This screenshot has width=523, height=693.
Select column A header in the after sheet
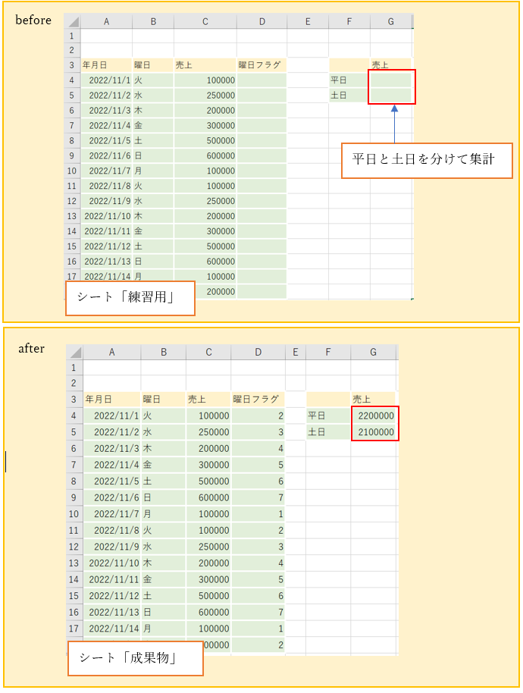(111, 352)
